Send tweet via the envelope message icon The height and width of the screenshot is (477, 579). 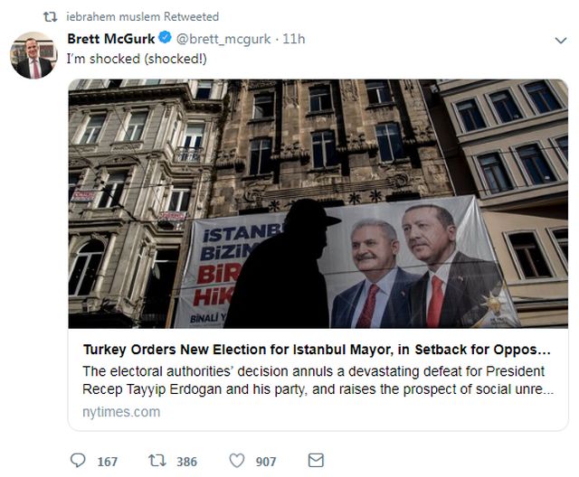(316, 461)
